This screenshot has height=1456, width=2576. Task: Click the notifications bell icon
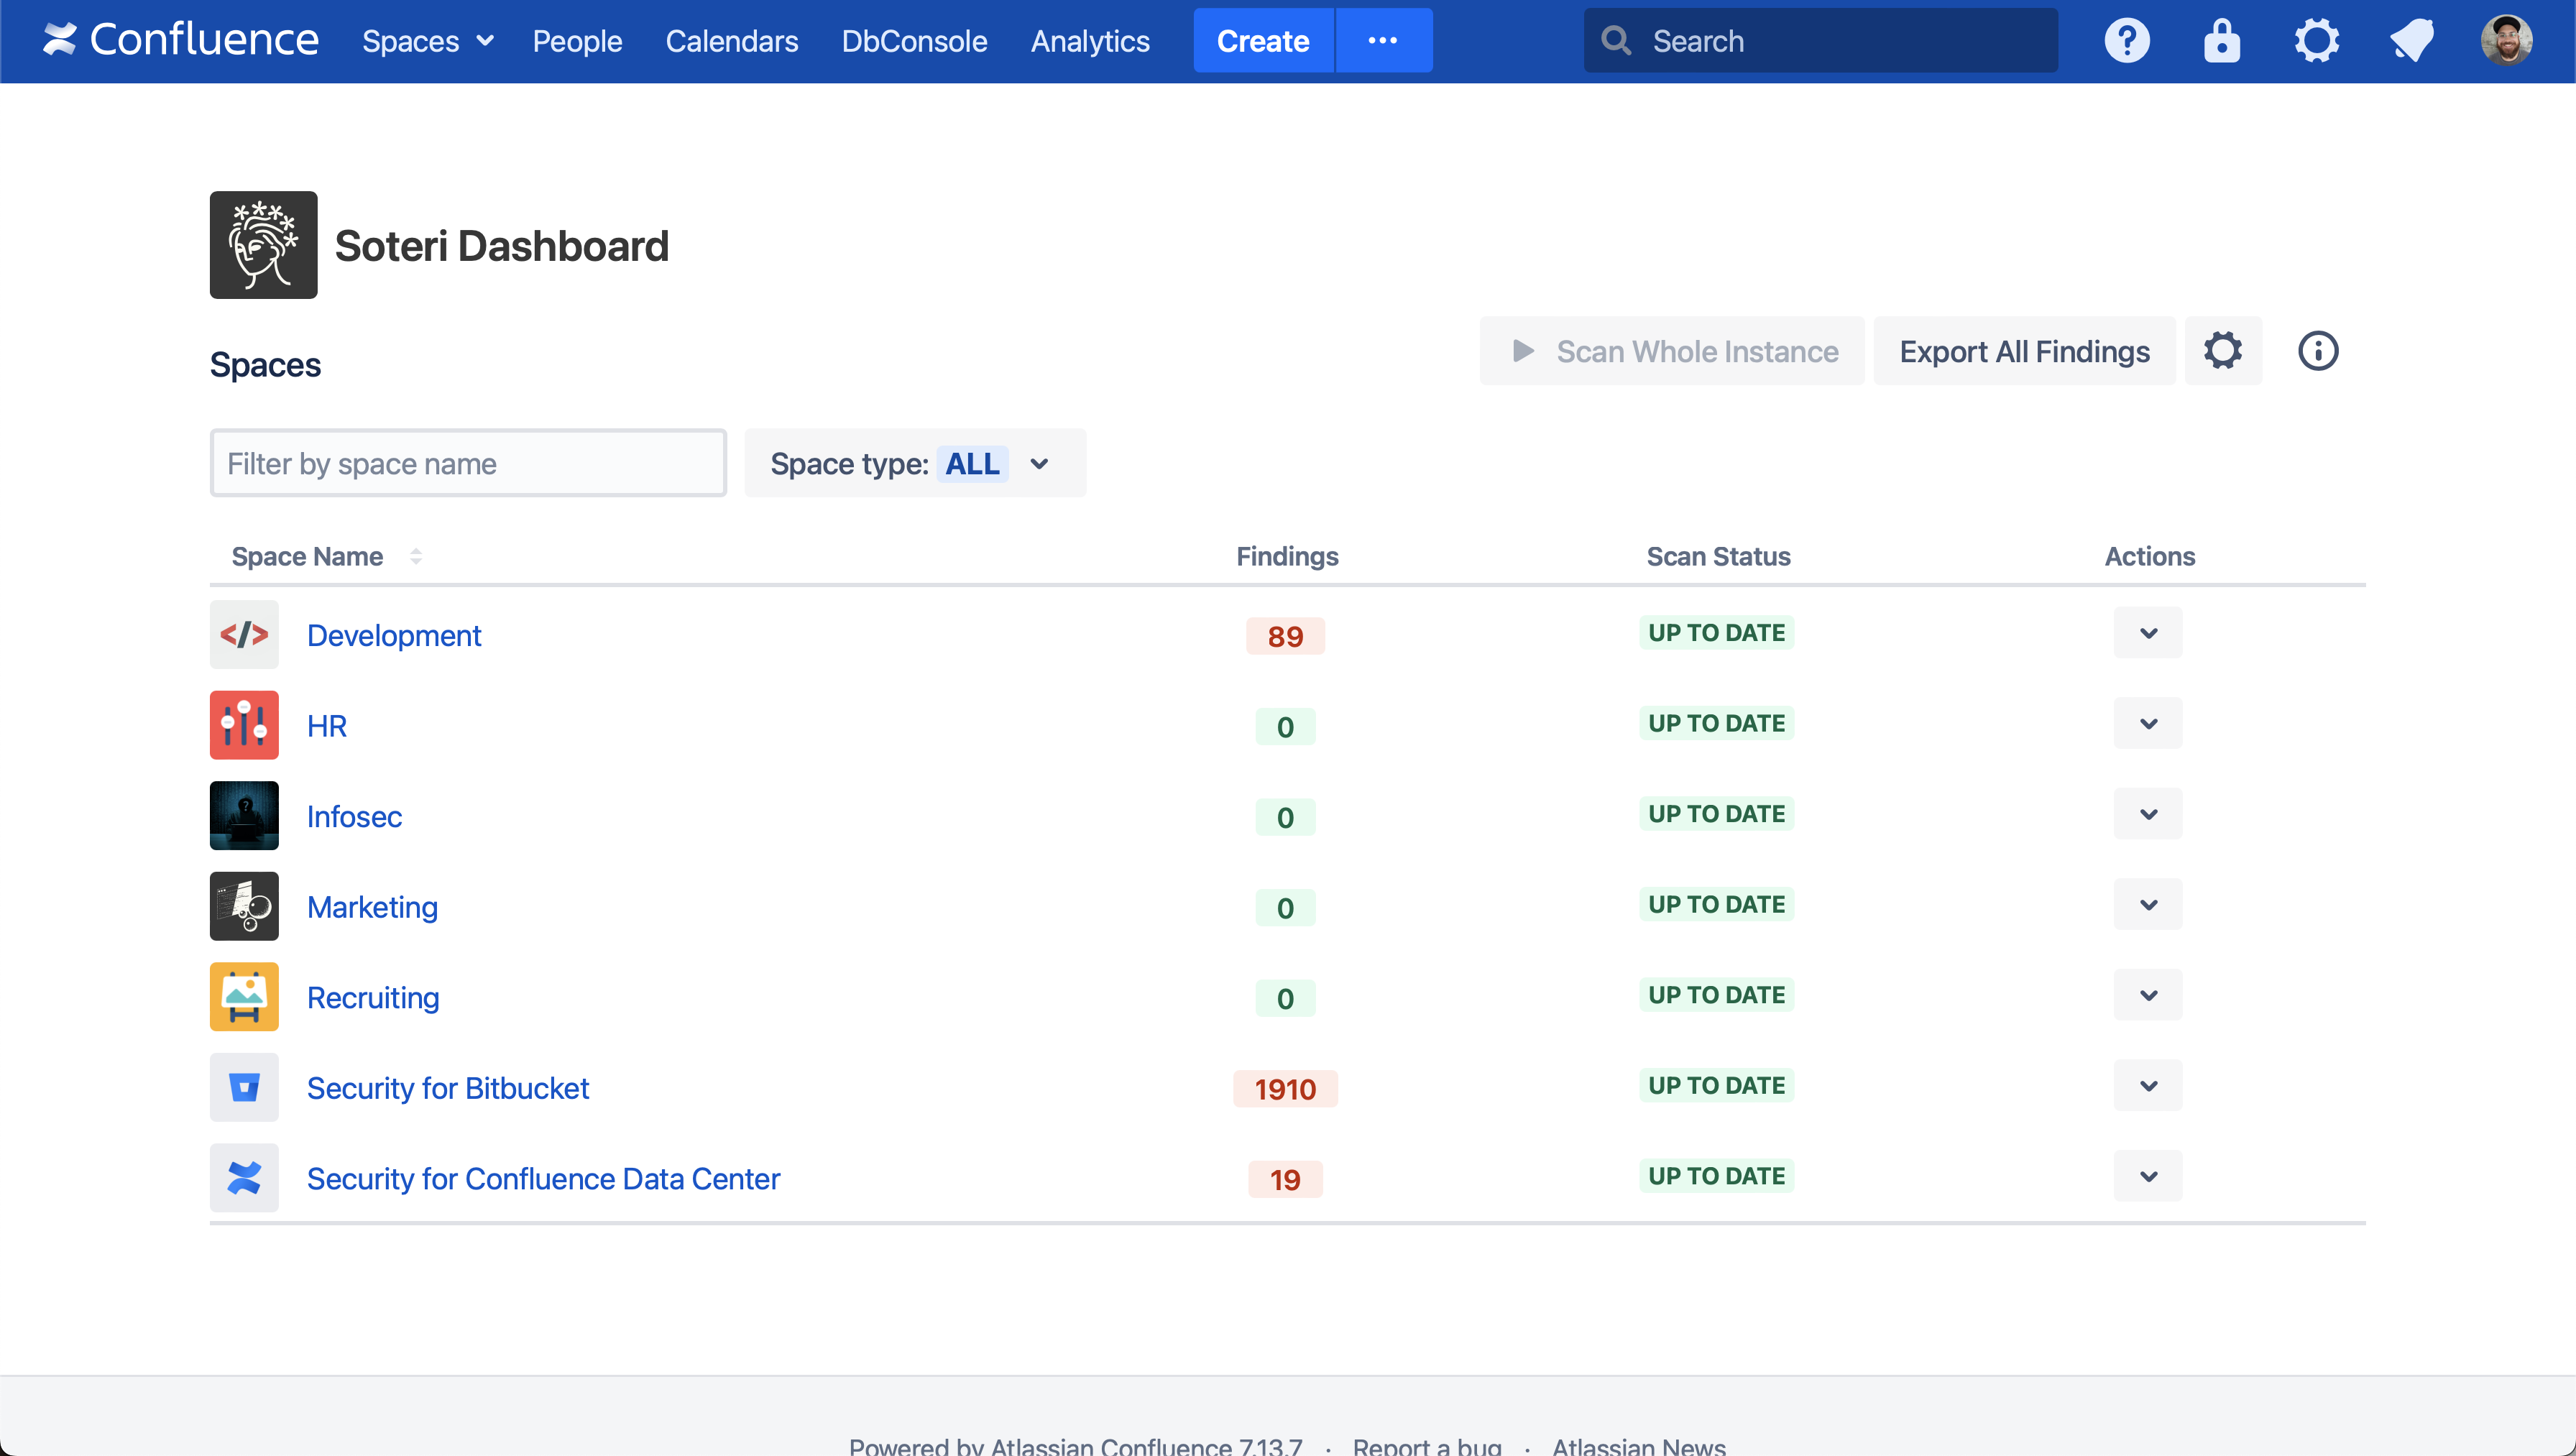(2411, 41)
